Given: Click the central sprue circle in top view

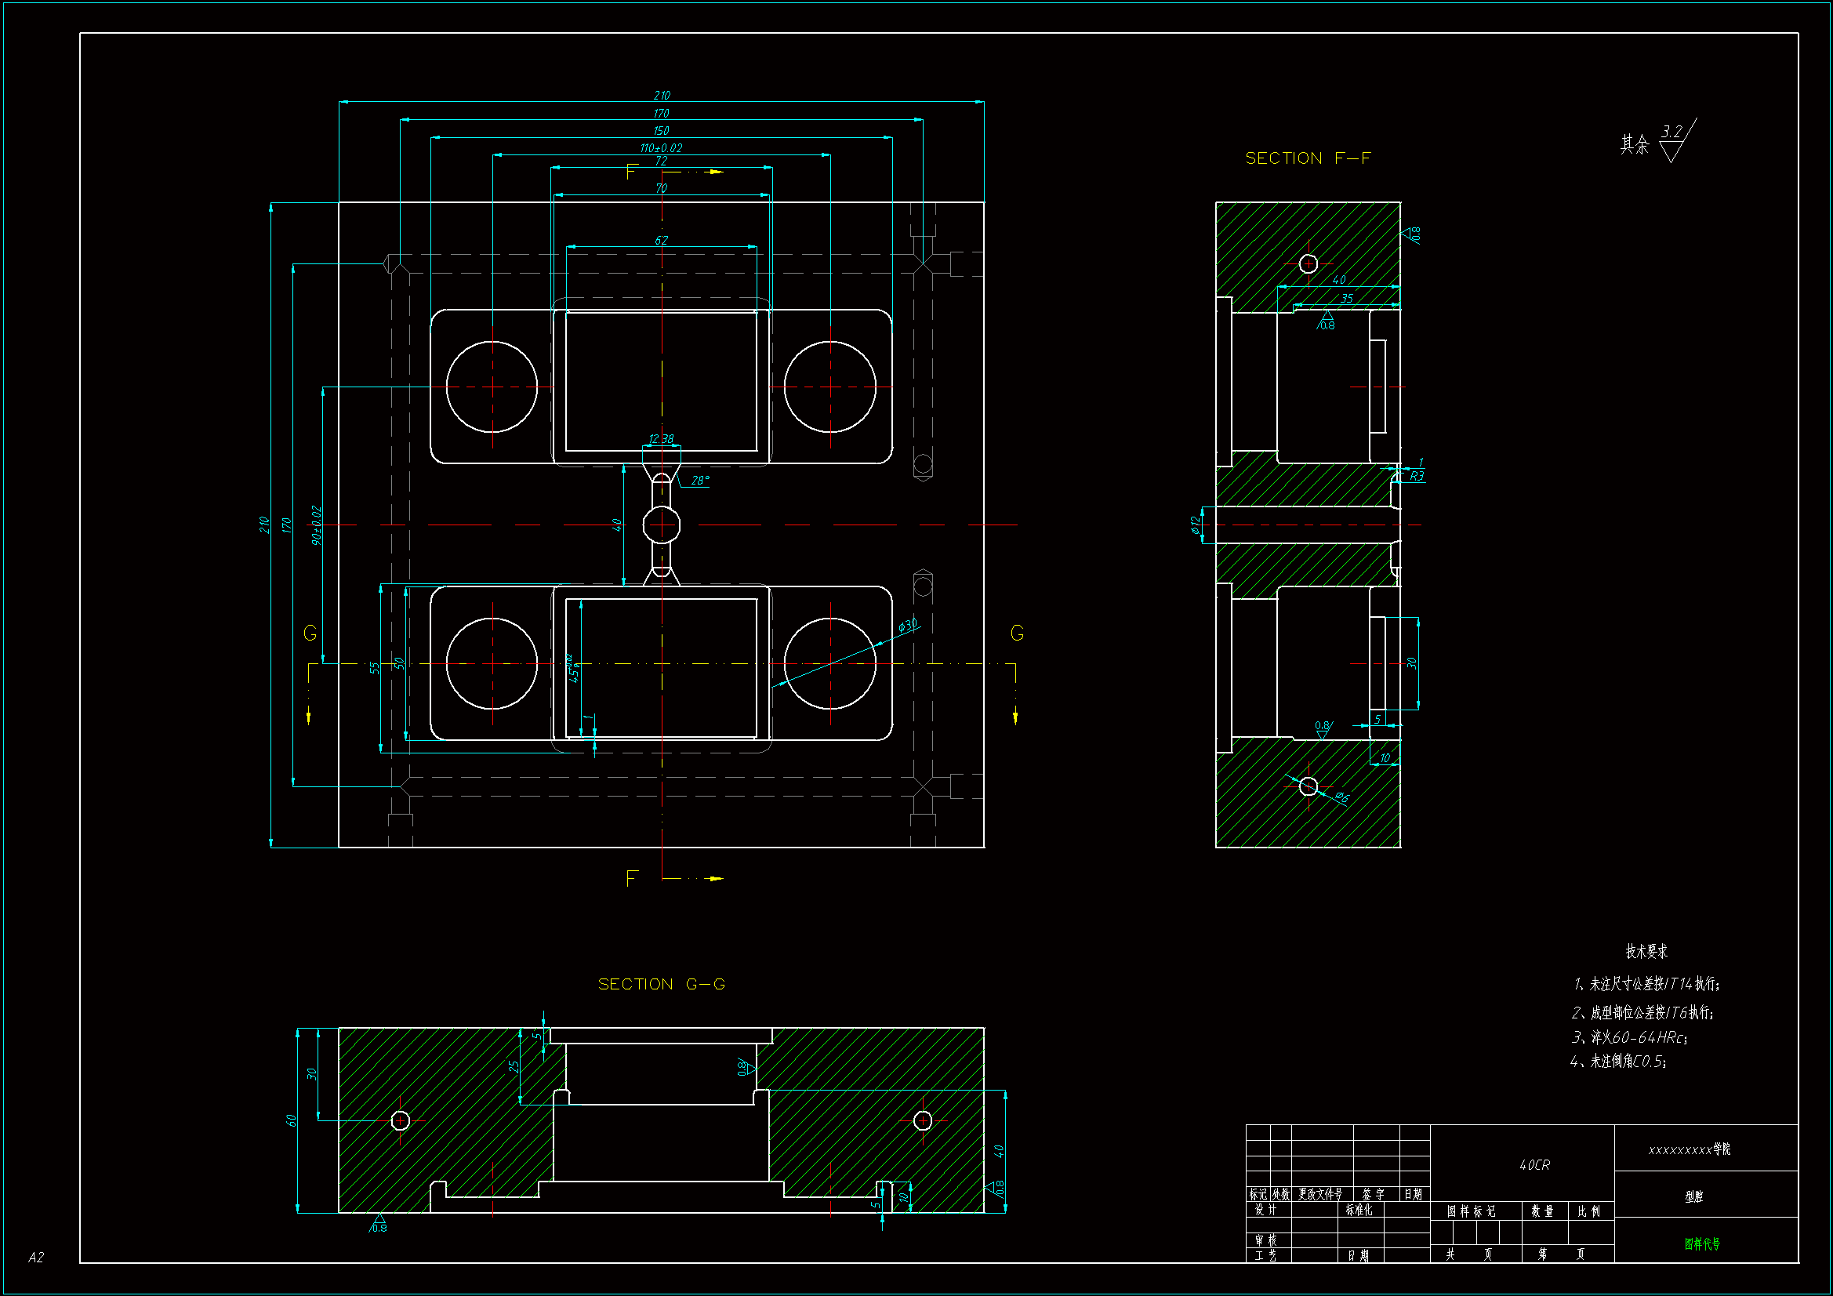Looking at the screenshot, I should point(661,525).
